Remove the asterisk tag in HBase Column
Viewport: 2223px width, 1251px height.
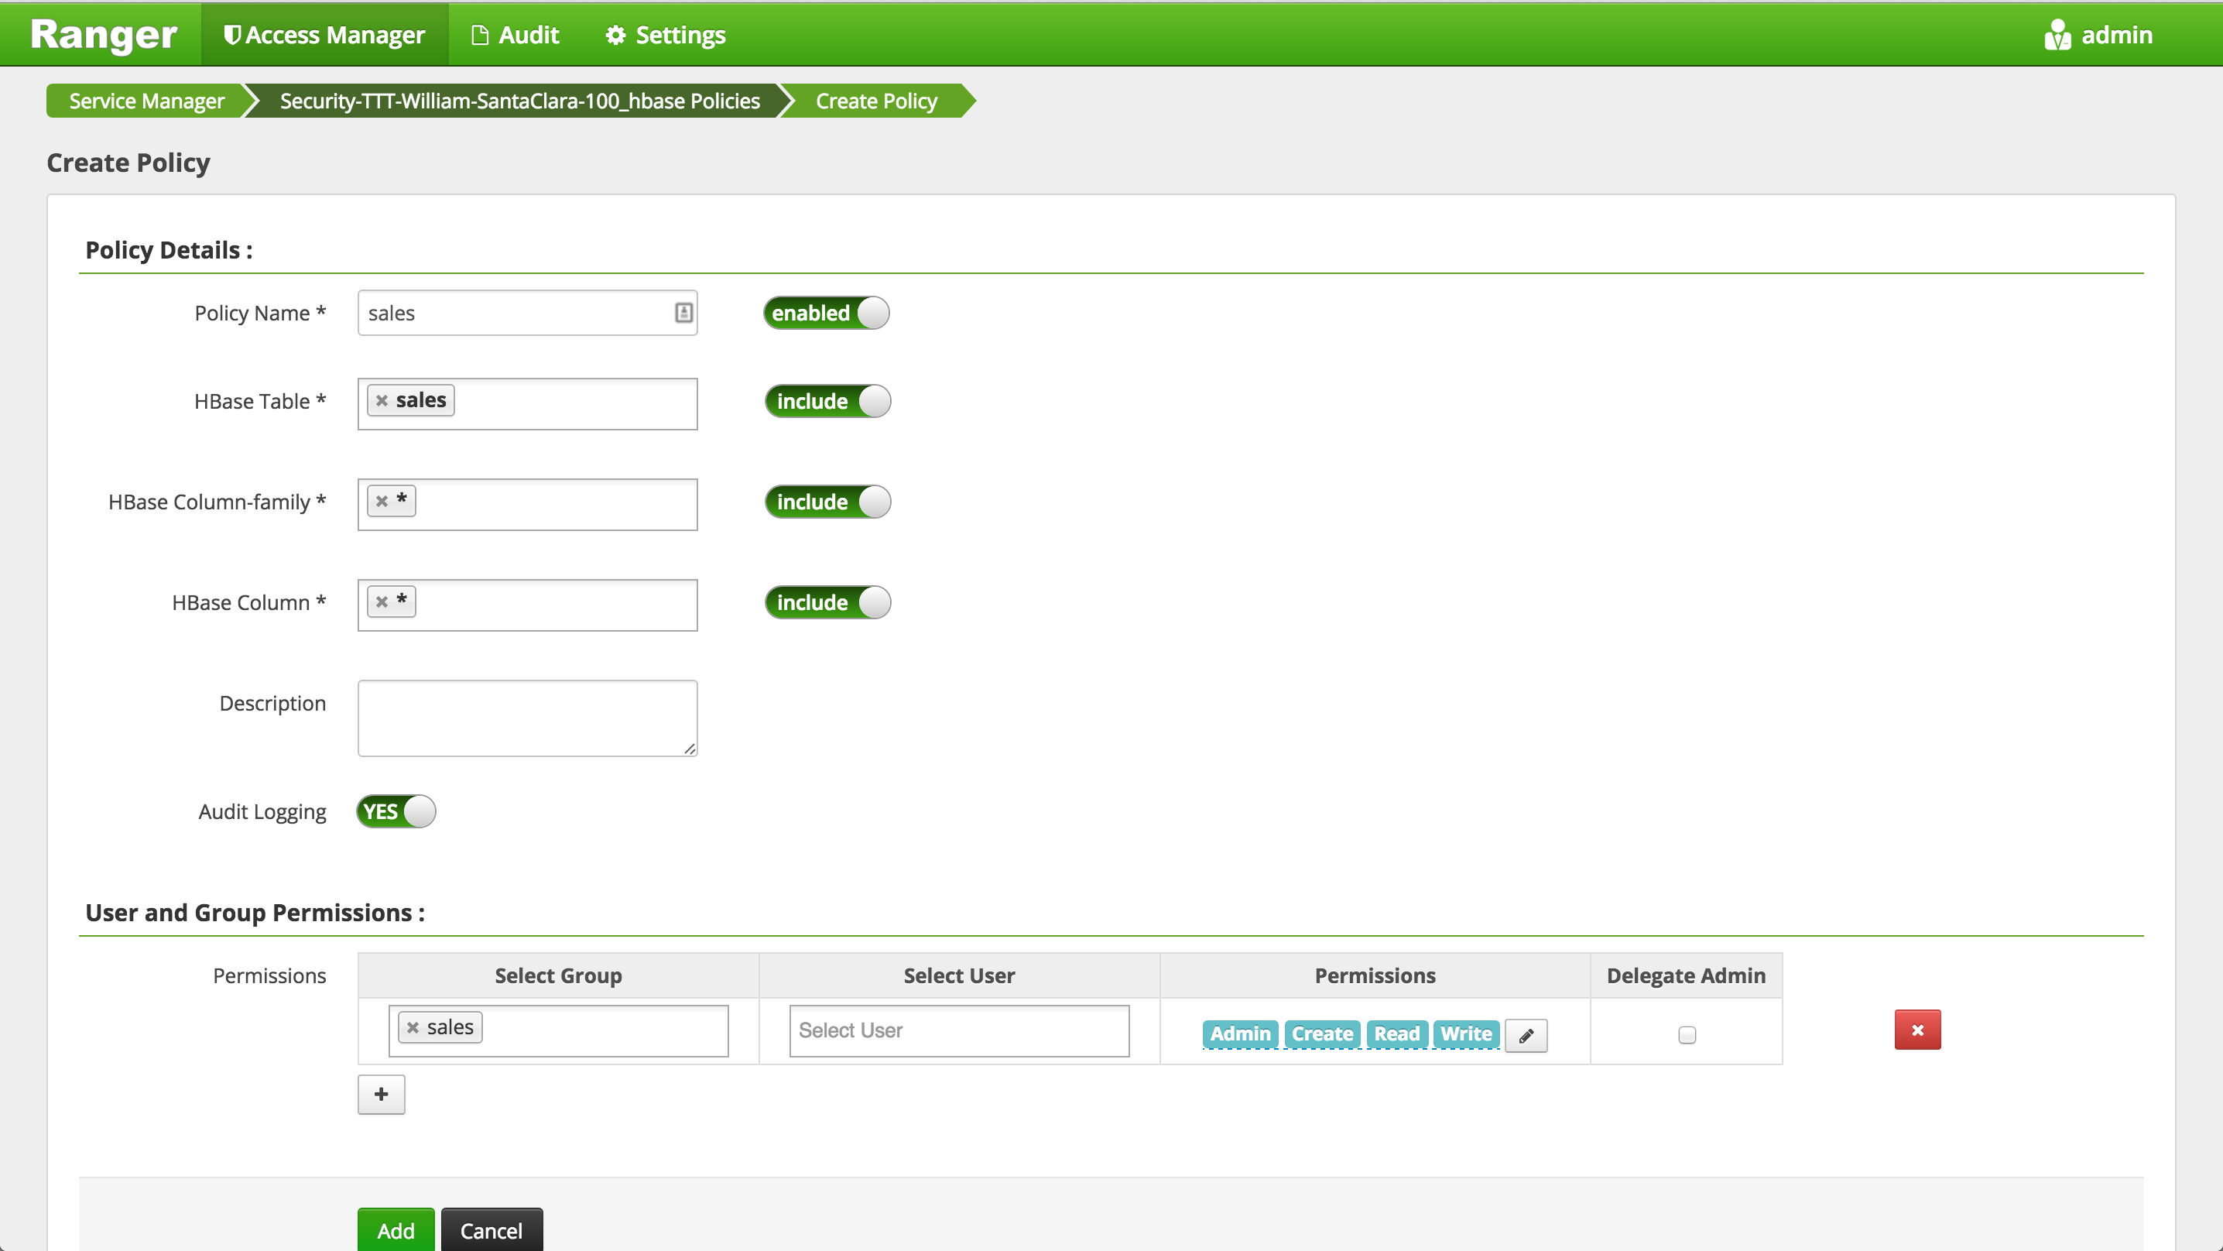(382, 602)
